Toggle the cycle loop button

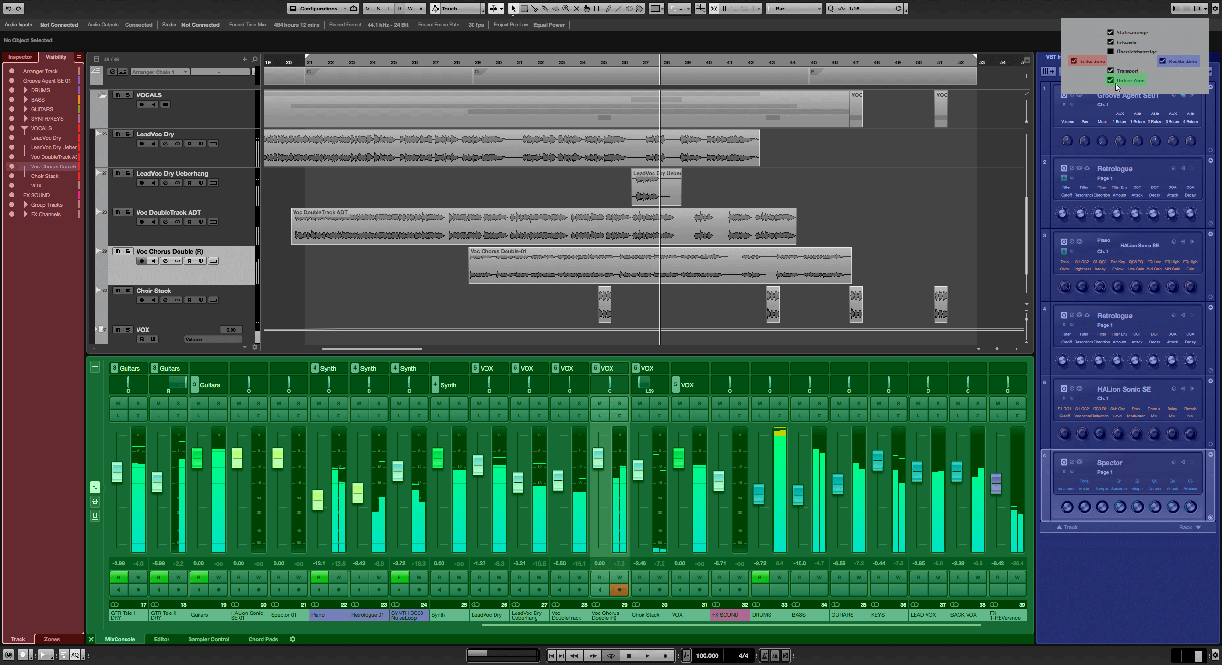[x=611, y=655]
